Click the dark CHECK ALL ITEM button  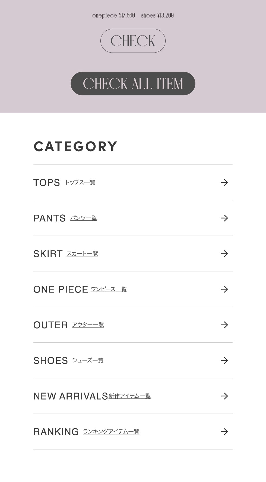tap(133, 83)
